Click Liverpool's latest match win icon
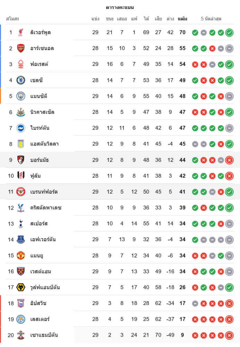 tap(229, 33)
